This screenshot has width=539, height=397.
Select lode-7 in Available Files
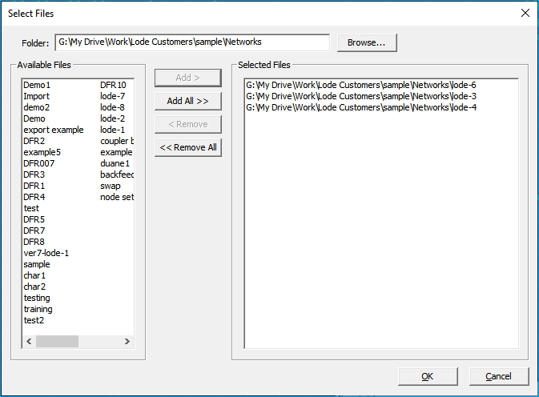(112, 96)
